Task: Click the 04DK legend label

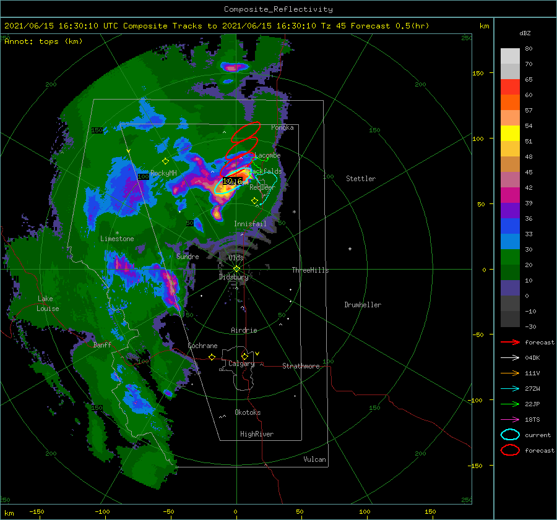Action: tap(532, 358)
